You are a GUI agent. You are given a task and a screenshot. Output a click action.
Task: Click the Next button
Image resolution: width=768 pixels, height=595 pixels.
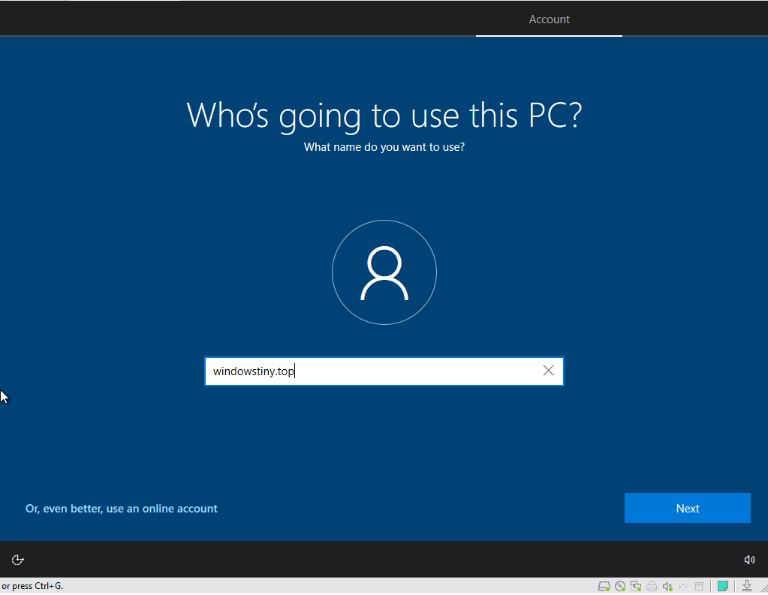tap(687, 508)
